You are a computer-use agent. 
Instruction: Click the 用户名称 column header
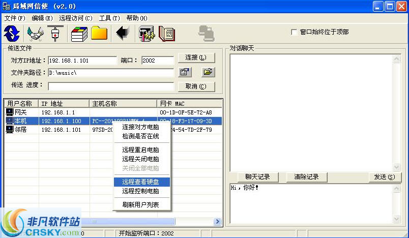tap(21, 104)
